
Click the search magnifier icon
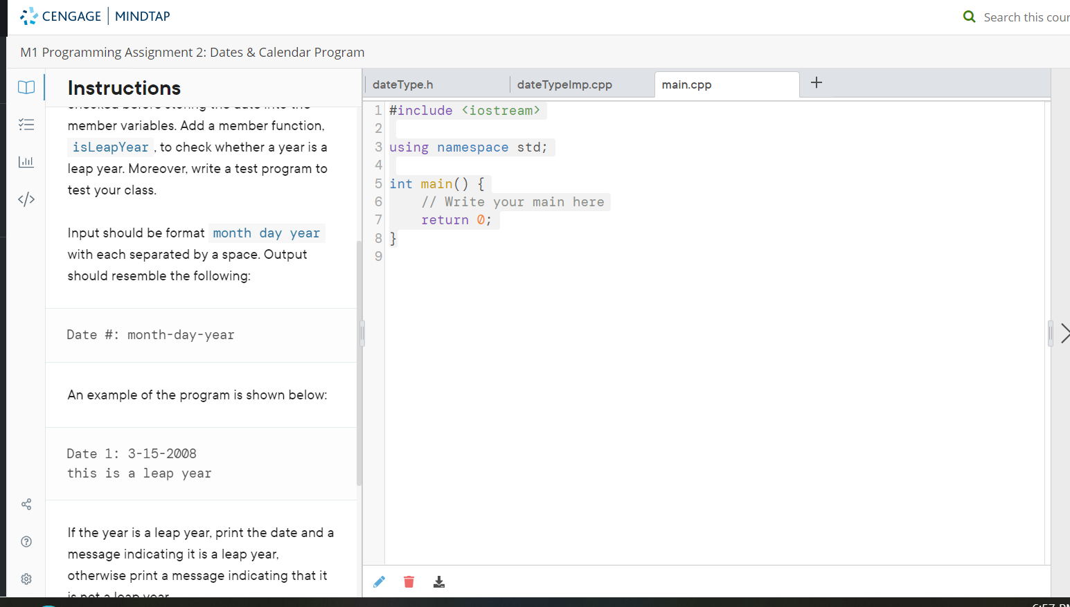[969, 17]
